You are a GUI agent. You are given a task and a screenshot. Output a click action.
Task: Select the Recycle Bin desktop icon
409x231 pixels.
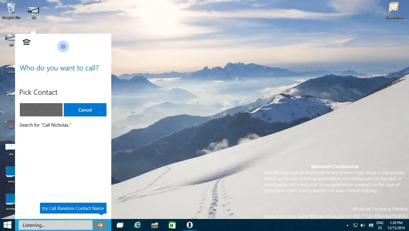pyautogui.click(x=11, y=11)
